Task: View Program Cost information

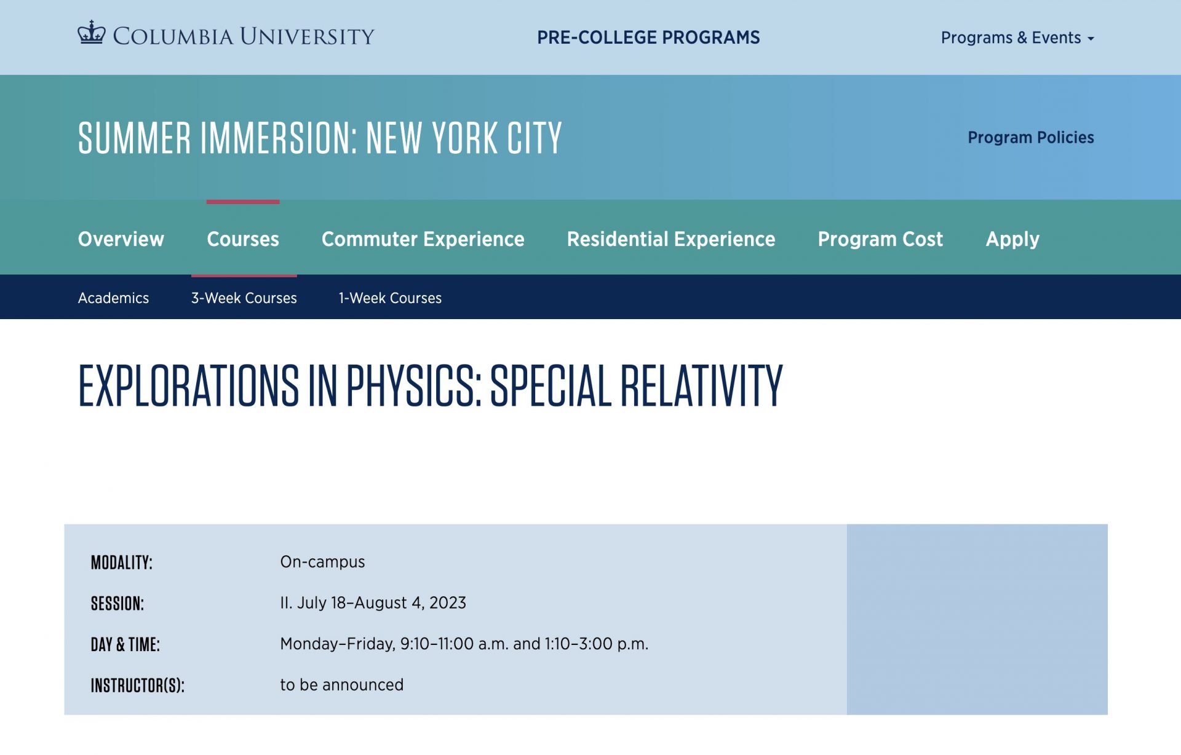Action: 881,239
